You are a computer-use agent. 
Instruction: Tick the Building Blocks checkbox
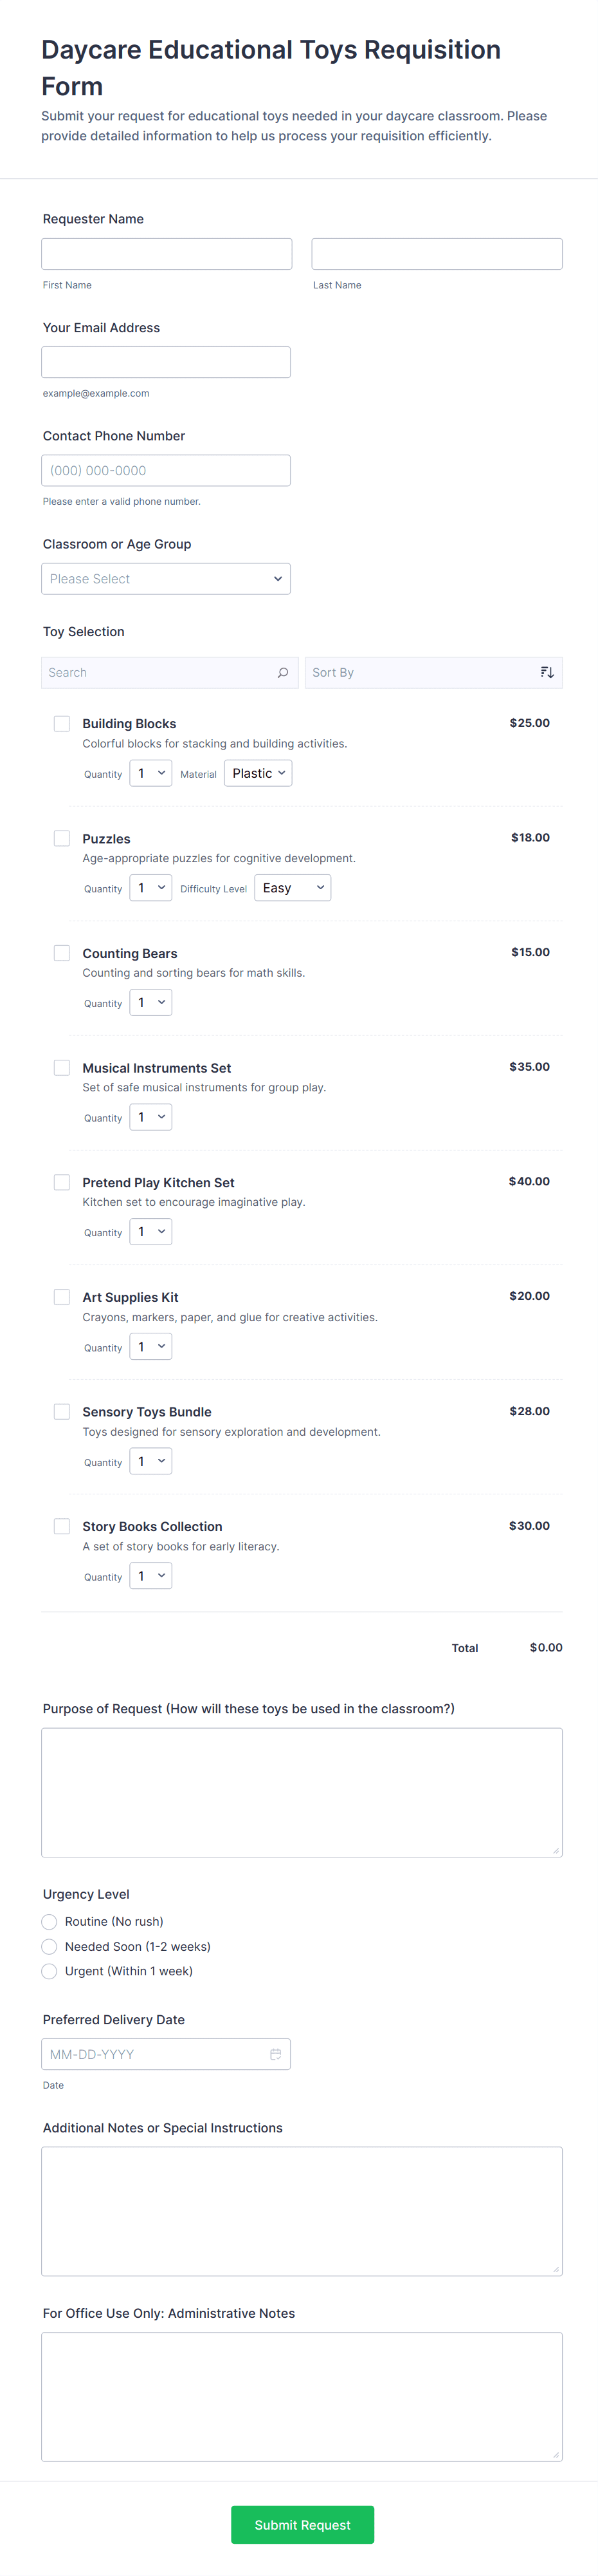[62, 723]
